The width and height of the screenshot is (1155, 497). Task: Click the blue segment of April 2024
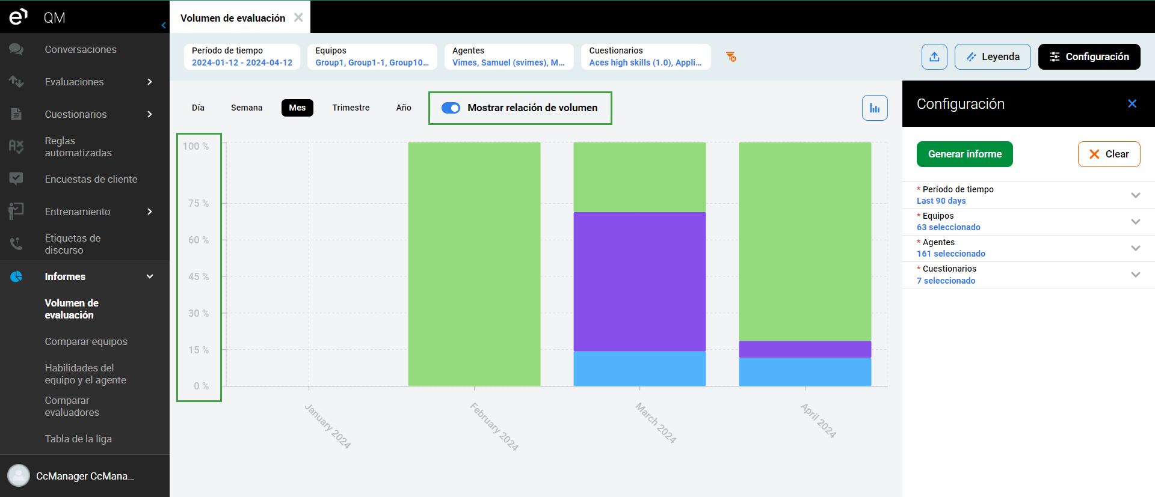(x=805, y=371)
